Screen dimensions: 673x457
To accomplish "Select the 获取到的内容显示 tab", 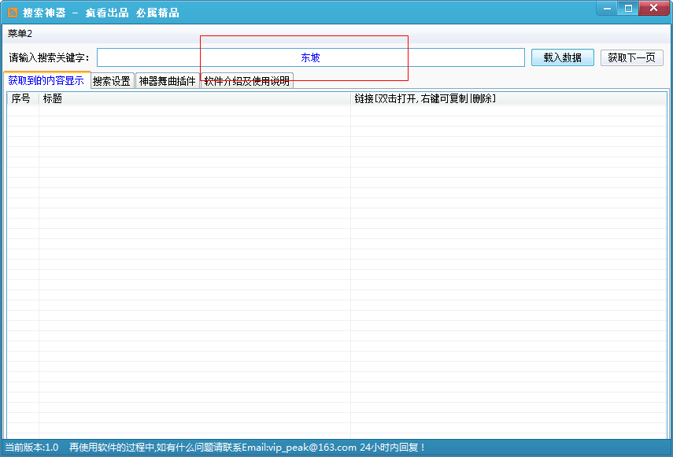I will (x=46, y=80).
